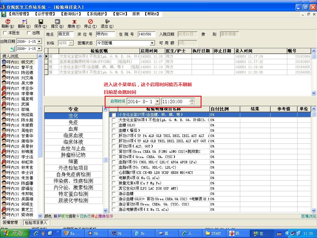
Task: Open the Ra... taskbar application
Action: pos(72,233)
